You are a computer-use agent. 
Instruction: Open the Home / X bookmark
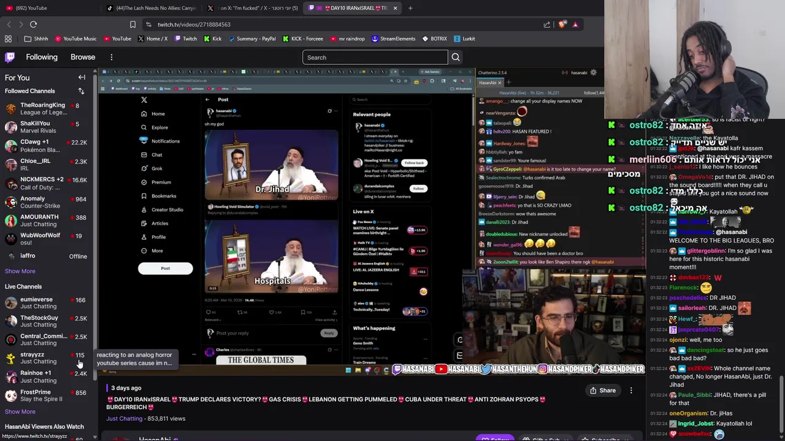tap(153, 39)
